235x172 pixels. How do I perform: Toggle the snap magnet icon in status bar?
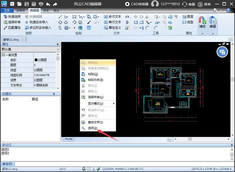(x=84, y=169)
